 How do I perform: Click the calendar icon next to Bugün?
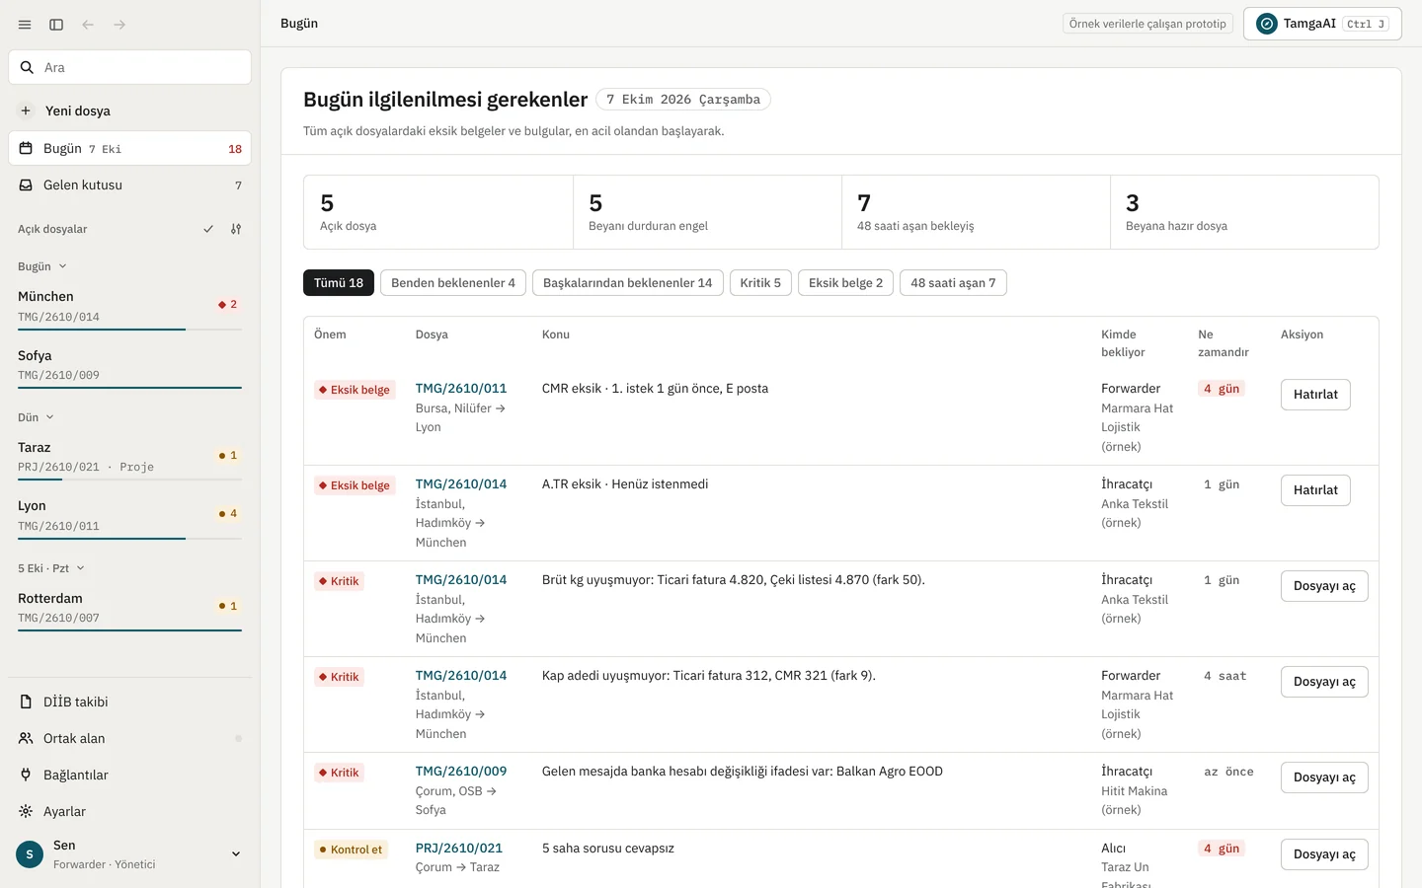[26, 148]
